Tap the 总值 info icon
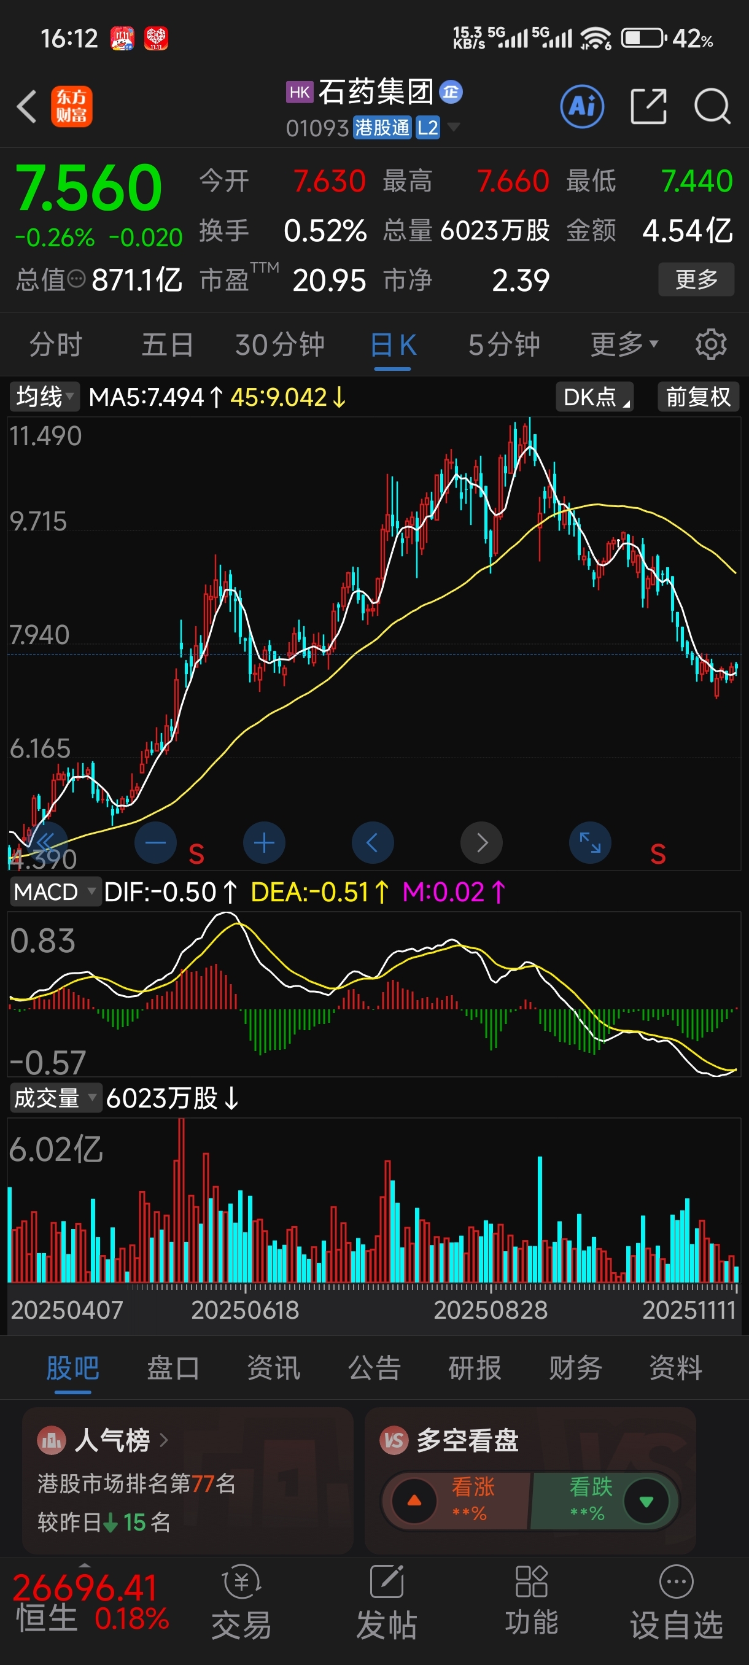Viewport: 749px width, 1665px height. point(76,280)
